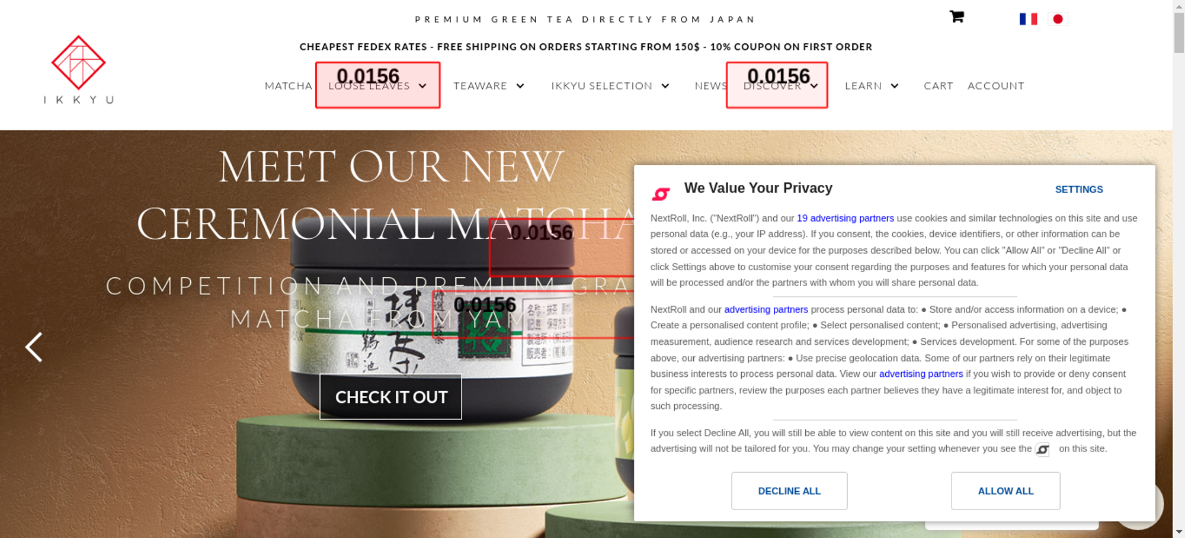The image size is (1185, 538).
Task: Show previous slide with left arrow
Action: [34, 347]
